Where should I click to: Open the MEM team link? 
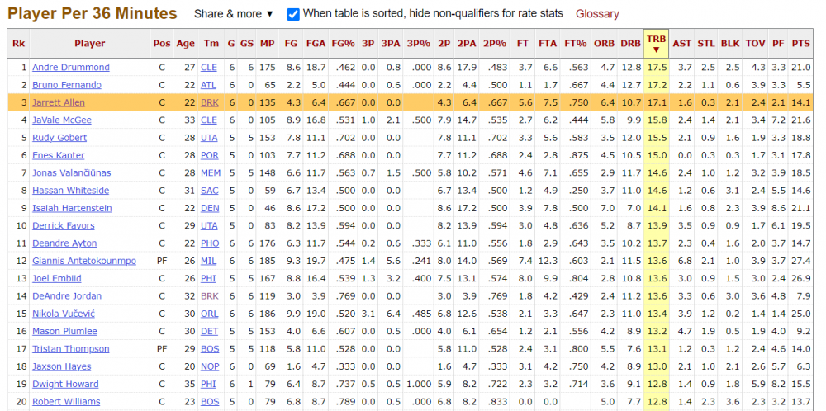coord(211,173)
